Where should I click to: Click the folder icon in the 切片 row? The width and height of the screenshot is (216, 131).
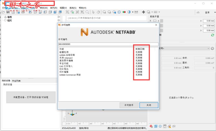(59, 20)
